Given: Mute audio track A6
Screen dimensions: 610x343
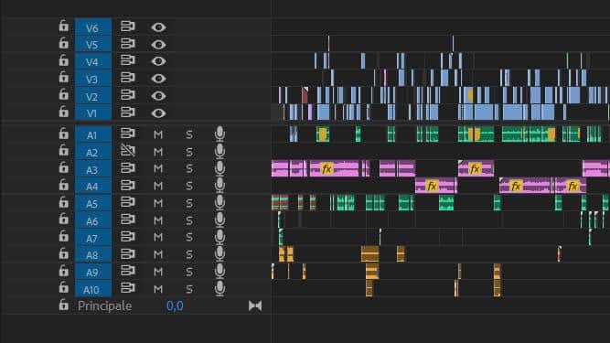Looking at the screenshot, I should point(158,220).
